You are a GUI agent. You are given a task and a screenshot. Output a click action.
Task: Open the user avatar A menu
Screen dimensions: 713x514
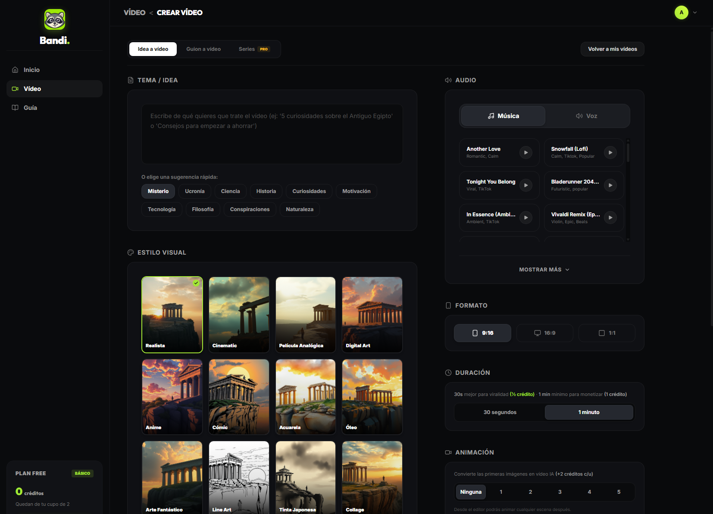pyautogui.click(x=682, y=12)
